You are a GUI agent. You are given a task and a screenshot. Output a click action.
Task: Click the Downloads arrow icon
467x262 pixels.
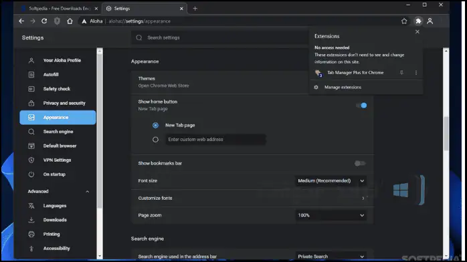[x=31, y=220]
